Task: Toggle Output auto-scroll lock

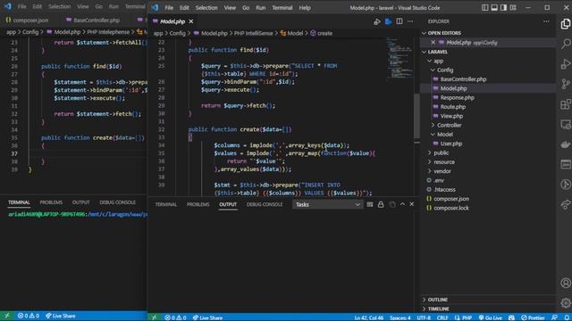Action: [x=381, y=204]
